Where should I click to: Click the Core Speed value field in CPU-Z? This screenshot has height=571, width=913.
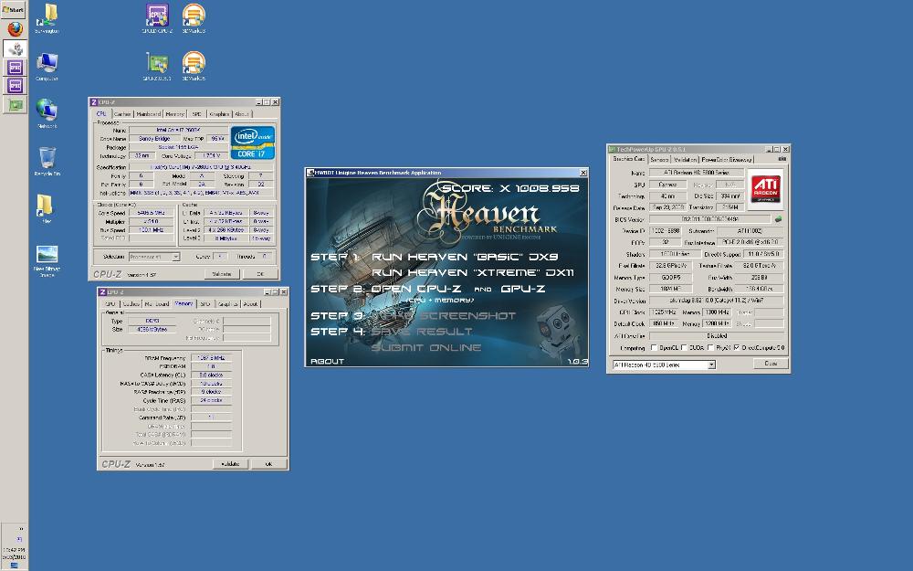pyautogui.click(x=151, y=213)
